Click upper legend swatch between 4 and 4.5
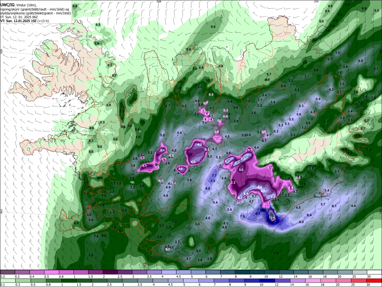Screen dimensions: 382x287 [169, 272]
